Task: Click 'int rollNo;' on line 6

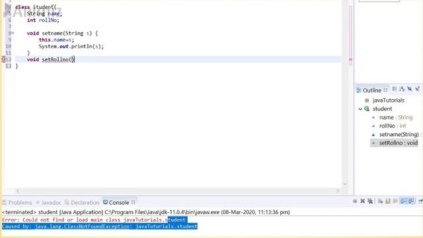Action: click(x=43, y=20)
